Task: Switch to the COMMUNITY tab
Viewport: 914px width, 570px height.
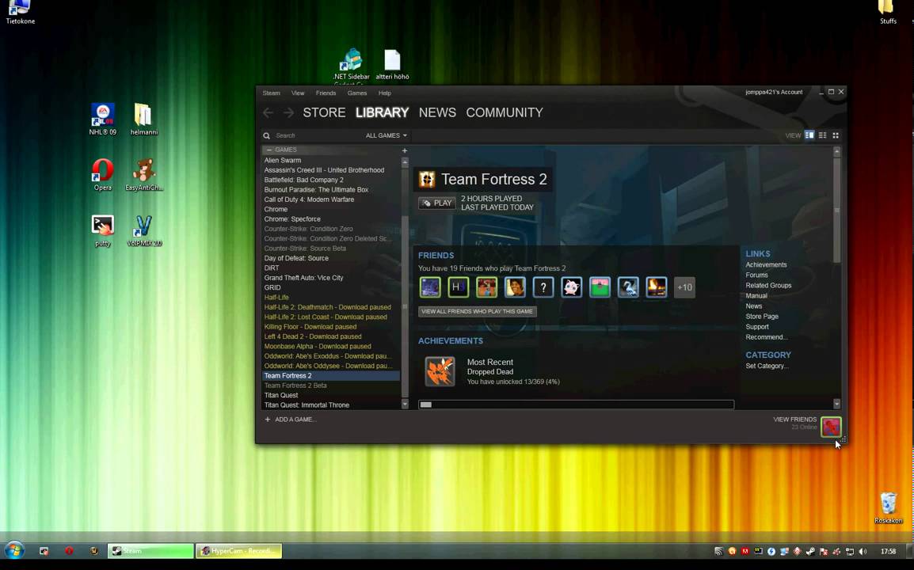Action: tap(505, 112)
